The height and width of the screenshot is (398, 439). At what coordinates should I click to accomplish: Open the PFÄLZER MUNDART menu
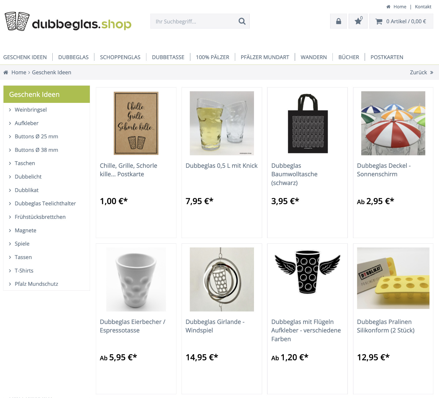click(x=265, y=57)
